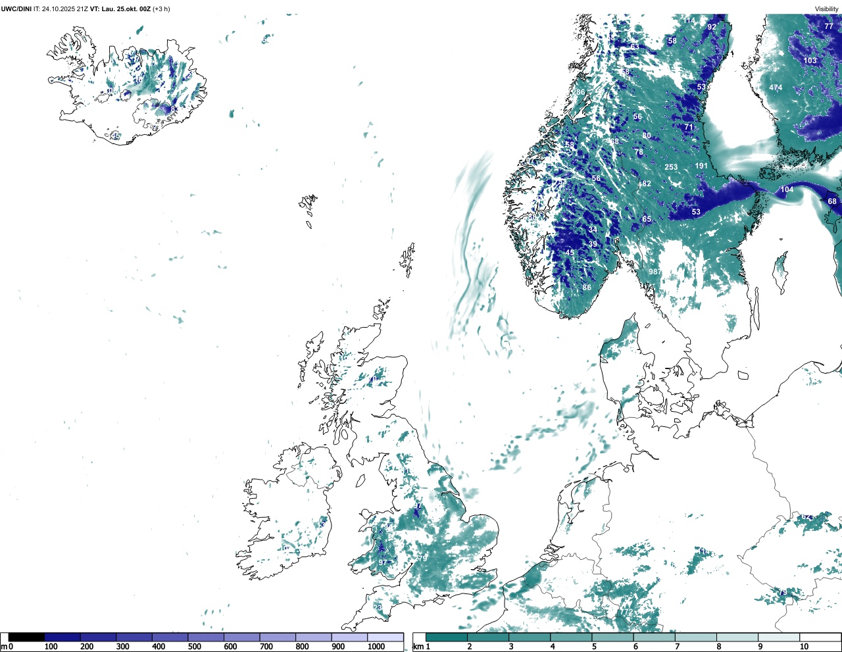The width and height of the screenshot is (842, 652).
Task: Click the "482" visibility value on map
Action: click(x=645, y=184)
